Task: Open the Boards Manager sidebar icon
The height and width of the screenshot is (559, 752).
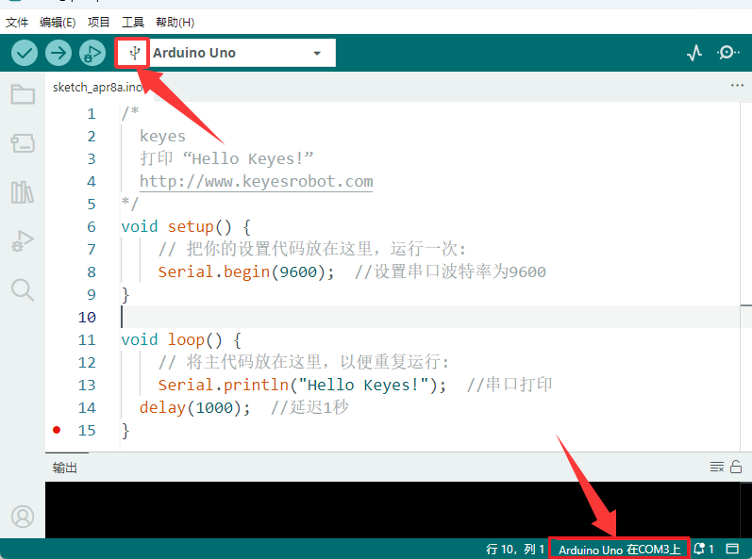Action: [23, 143]
